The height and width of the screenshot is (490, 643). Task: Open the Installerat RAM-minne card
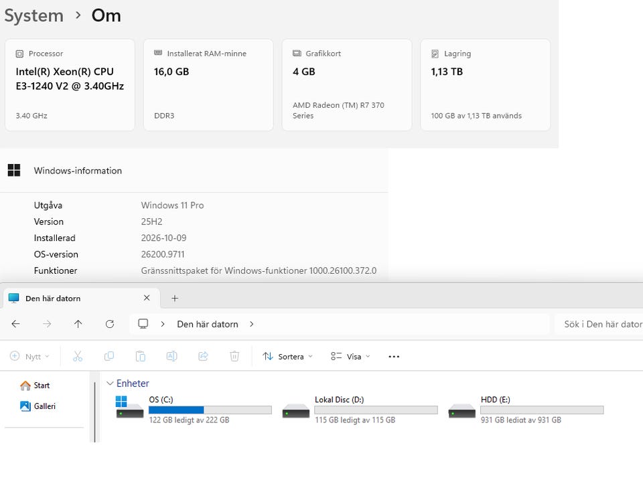click(x=208, y=85)
